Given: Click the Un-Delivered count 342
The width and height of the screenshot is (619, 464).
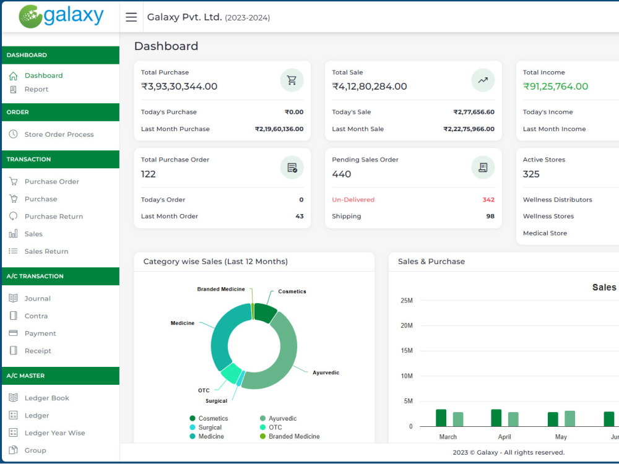Looking at the screenshot, I should coord(488,200).
